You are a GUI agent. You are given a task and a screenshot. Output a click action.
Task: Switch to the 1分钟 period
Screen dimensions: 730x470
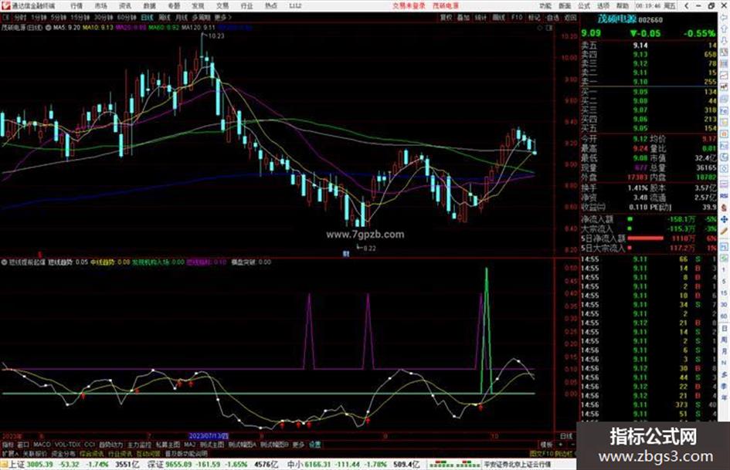point(39,18)
